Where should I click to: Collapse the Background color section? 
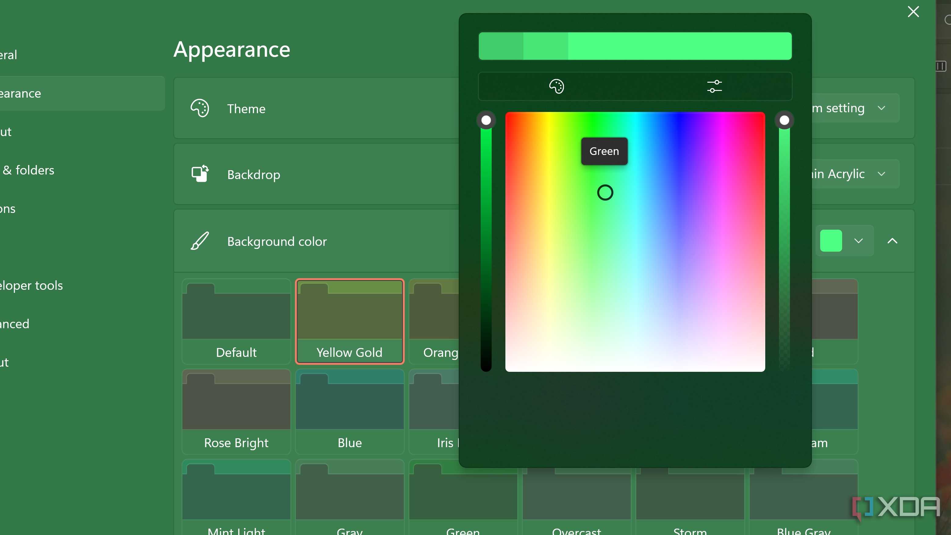click(892, 241)
